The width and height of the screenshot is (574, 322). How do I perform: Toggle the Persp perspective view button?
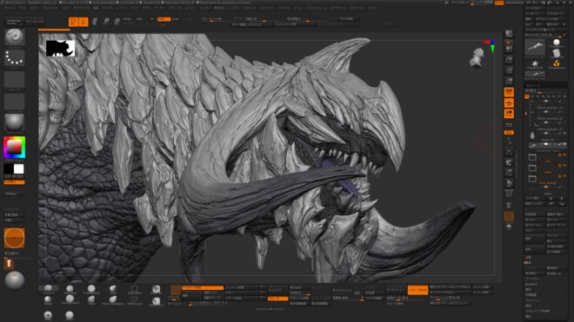[509, 92]
